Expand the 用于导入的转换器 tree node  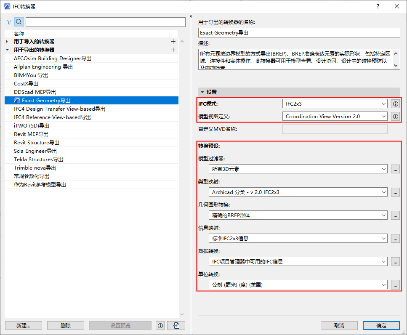(x=6, y=41)
